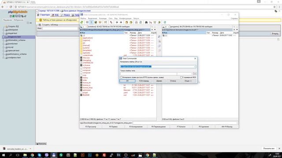Open the Конфигурация menu in Total Commander
The width and height of the screenshot is (282, 158).
(x=125, y=18)
